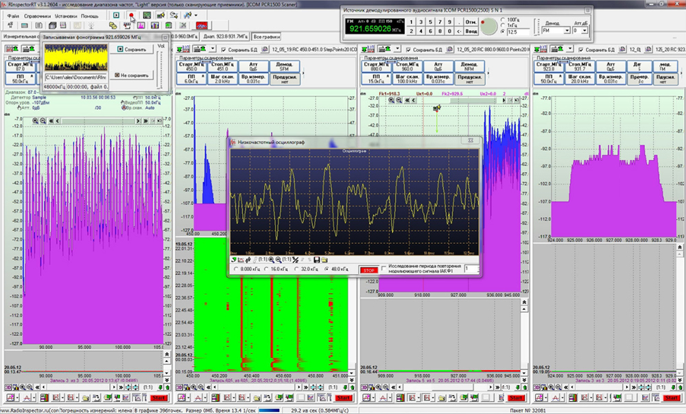Open folder icon in oscillograph toolbar

324,260
